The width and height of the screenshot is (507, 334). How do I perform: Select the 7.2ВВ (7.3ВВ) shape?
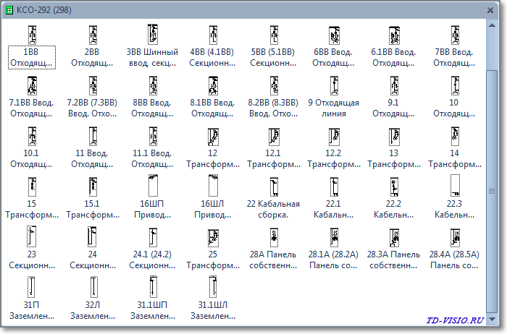(x=92, y=97)
